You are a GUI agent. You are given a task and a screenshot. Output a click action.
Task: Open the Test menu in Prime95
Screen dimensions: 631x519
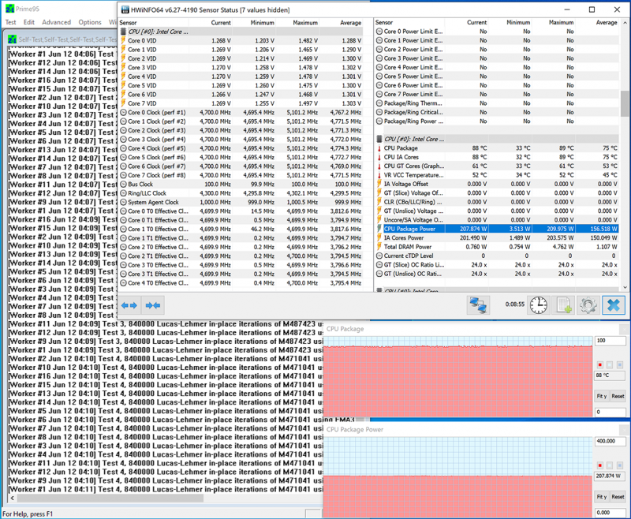coord(11,22)
